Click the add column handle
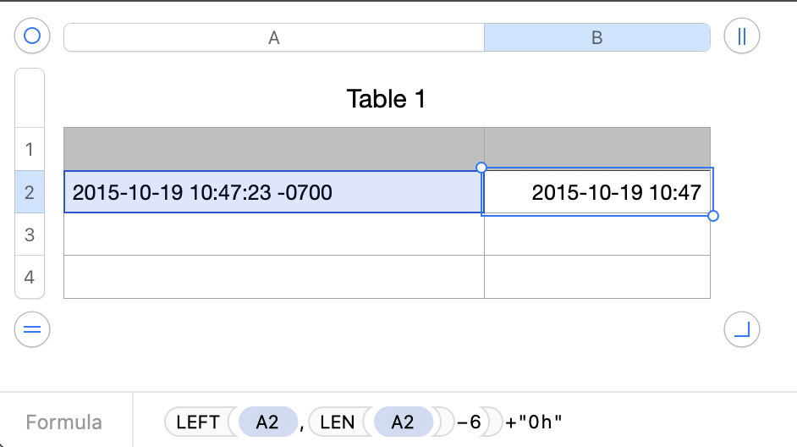The height and width of the screenshot is (447, 797). point(742,36)
